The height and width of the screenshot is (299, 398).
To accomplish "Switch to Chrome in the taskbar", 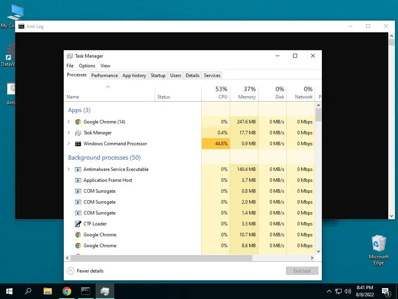I will pyautogui.click(x=67, y=291).
